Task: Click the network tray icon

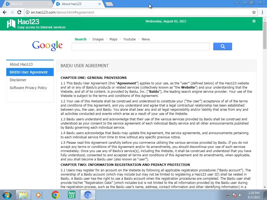Action: tap(228, 195)
